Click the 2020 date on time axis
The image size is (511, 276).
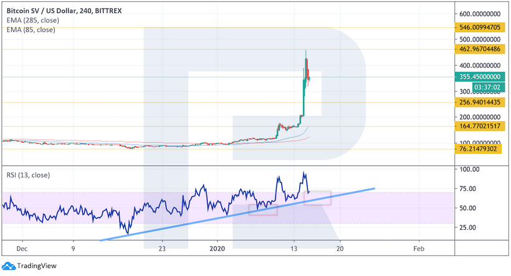(218, 247)
